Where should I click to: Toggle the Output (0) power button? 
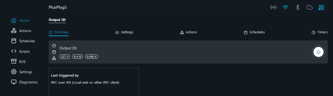pos(318,52)
